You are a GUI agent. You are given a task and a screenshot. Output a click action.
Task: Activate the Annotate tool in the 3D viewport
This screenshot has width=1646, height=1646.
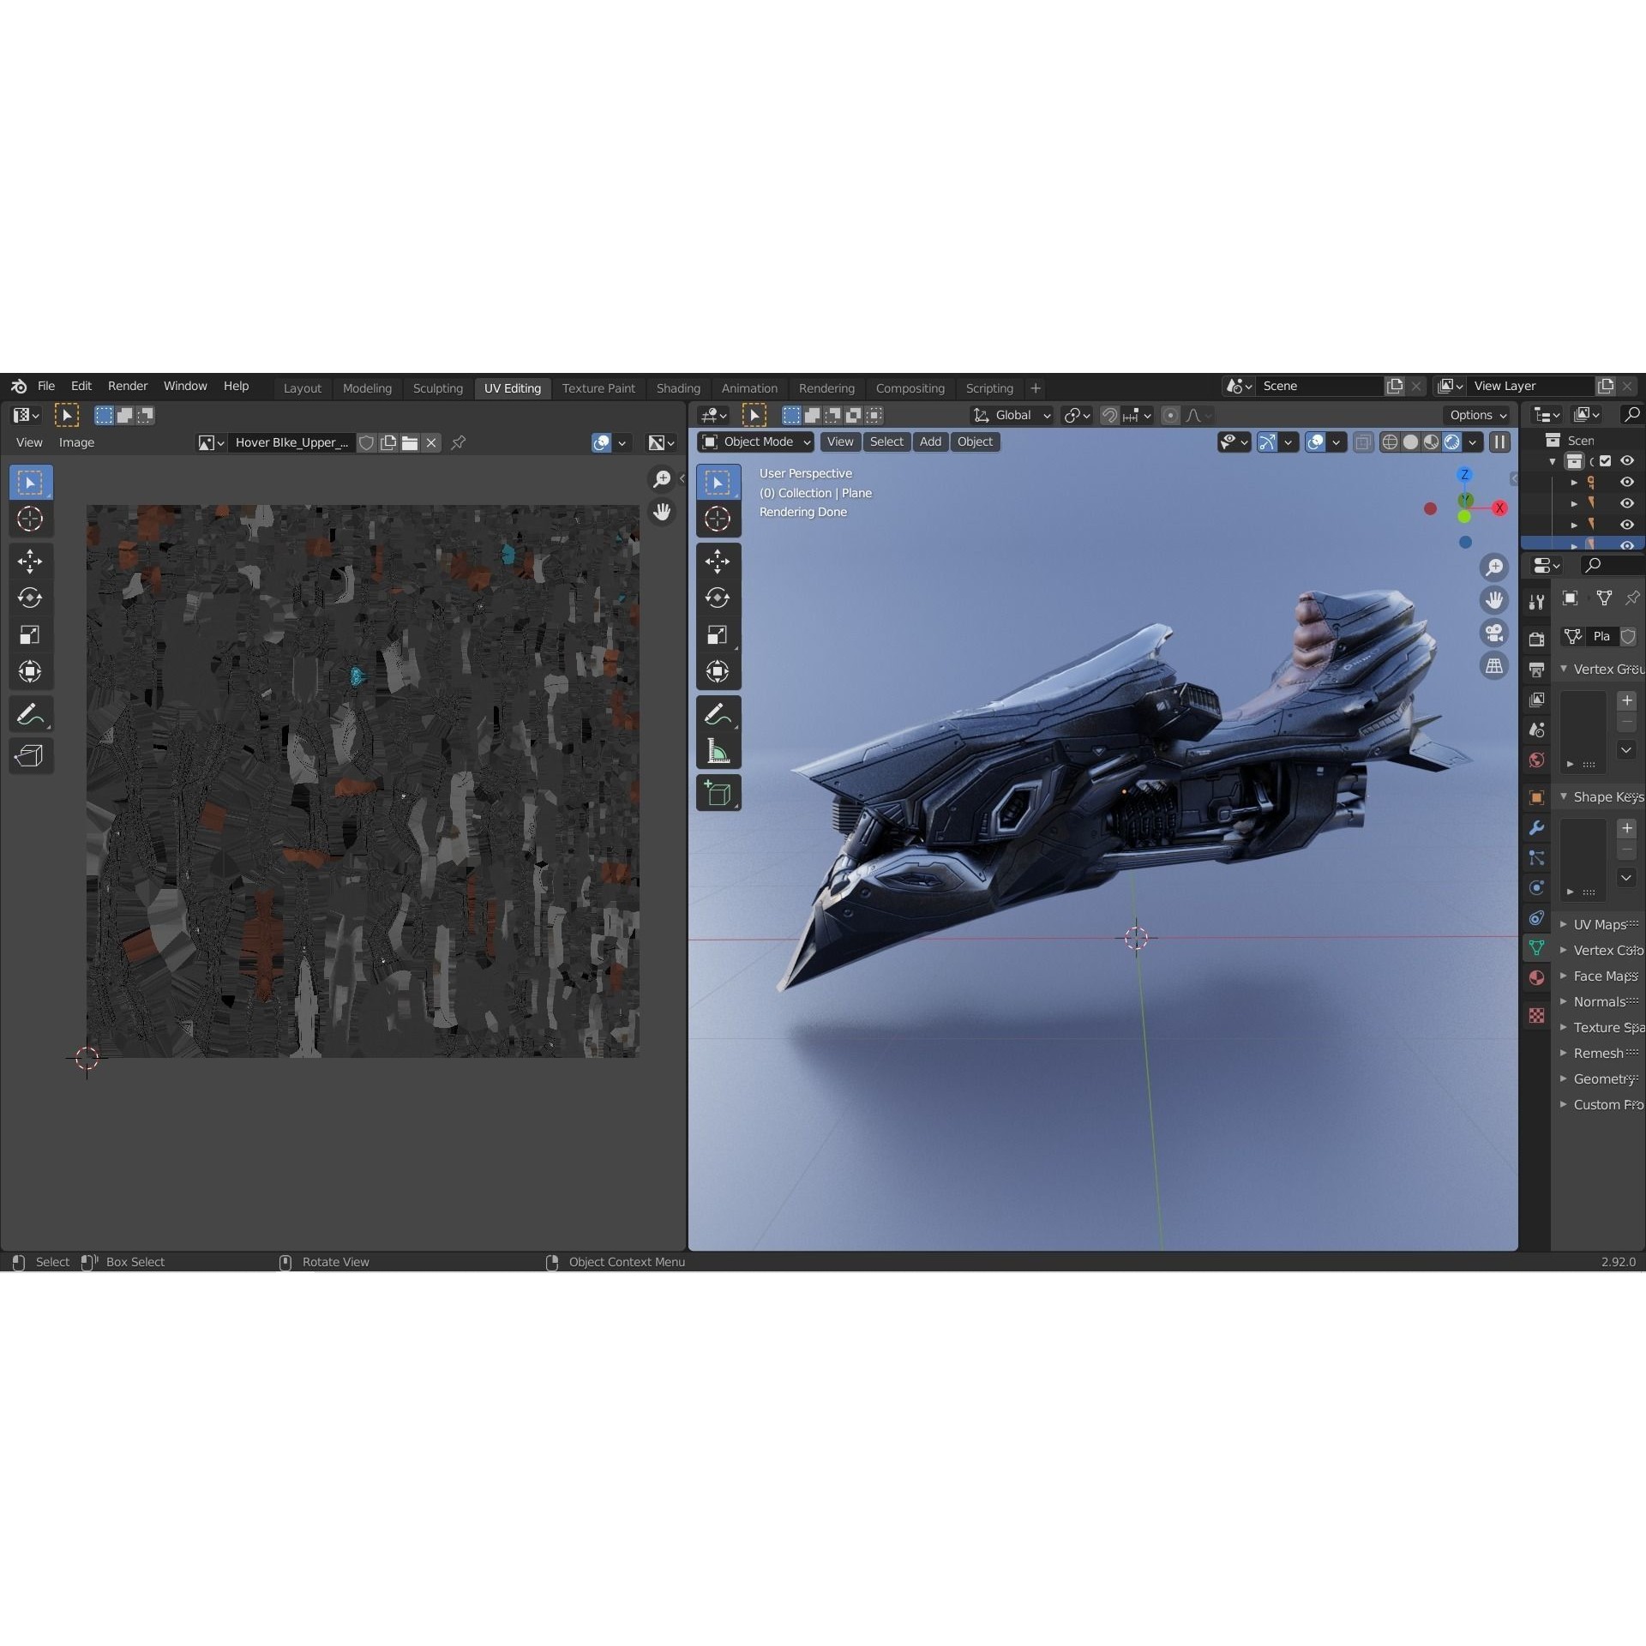(718, 713)
